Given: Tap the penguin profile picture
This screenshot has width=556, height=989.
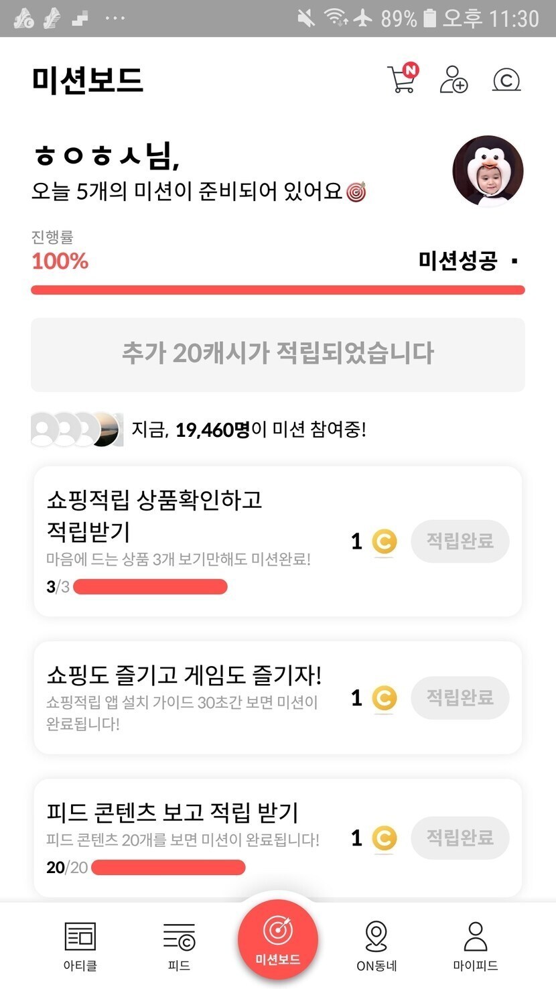Looking at the screenshot, I should 488,170.
